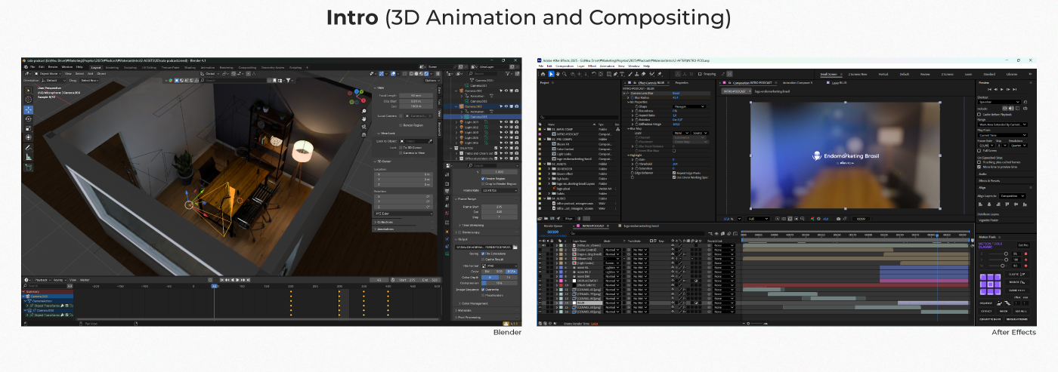Select the Annotate tool in Blender
Viewport: 1058px width, 372px height.
(x=29, y=148)
